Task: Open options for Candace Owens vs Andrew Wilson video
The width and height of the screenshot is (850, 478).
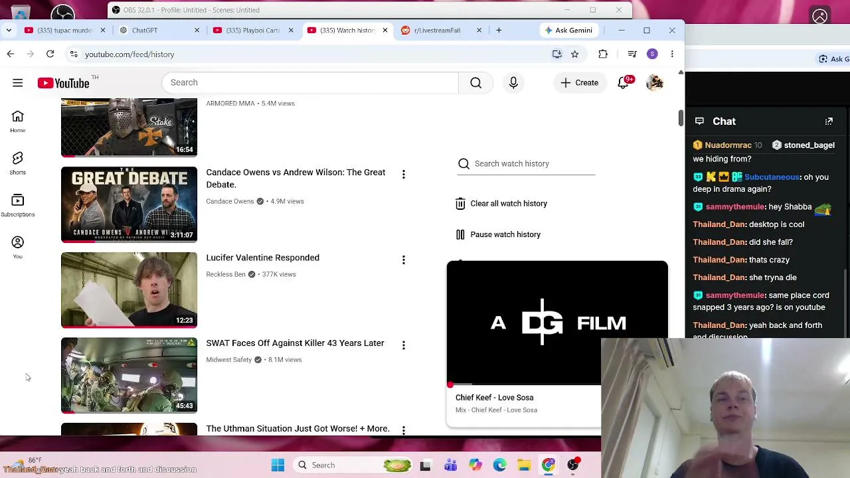Action: [x=403, y=174]
